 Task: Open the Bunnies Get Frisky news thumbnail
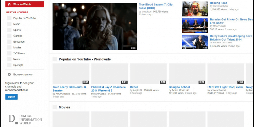point(195,26)
